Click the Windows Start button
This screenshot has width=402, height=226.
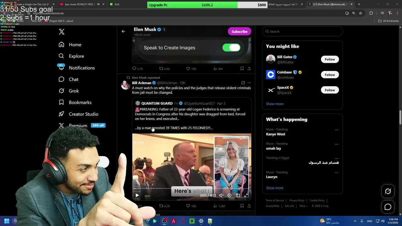[x=7, y=221]
